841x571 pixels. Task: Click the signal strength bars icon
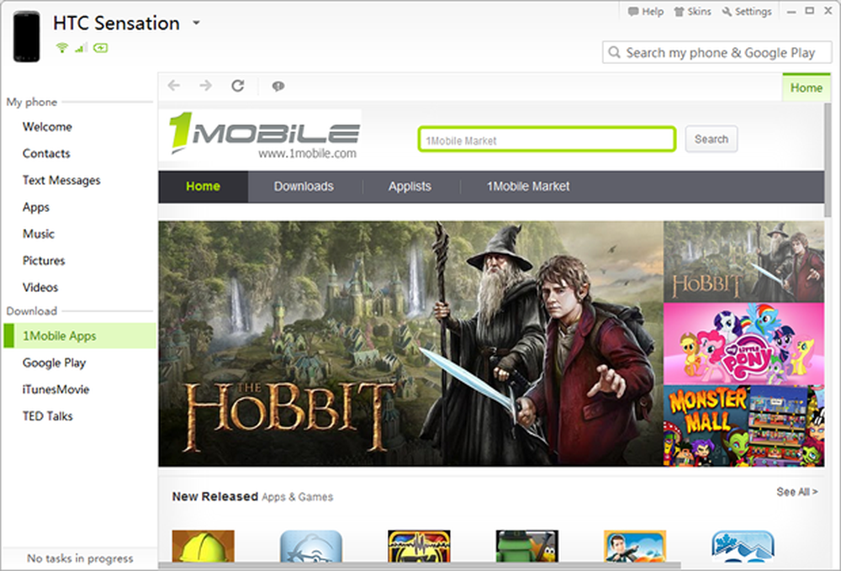pyautogui.click(x=81, y=48)
